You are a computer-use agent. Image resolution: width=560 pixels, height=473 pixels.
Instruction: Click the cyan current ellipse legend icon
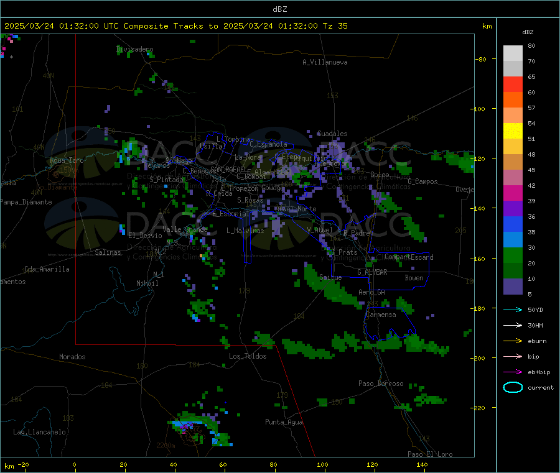click(x=513, y=387)
